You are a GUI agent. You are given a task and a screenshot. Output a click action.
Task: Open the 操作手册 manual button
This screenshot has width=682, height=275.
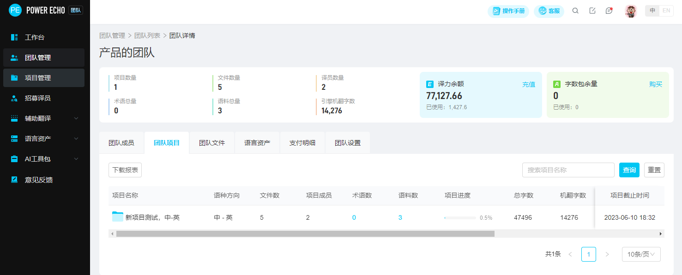pyautogui.click(x=508, y=11)
